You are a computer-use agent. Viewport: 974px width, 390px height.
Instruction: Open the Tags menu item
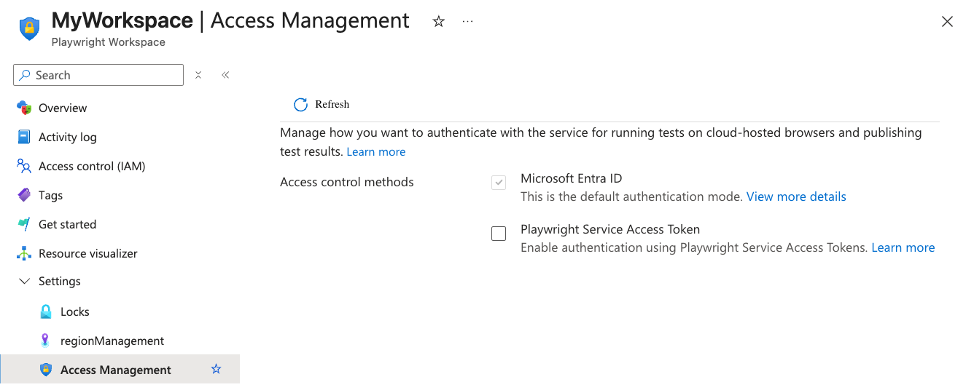50,195
